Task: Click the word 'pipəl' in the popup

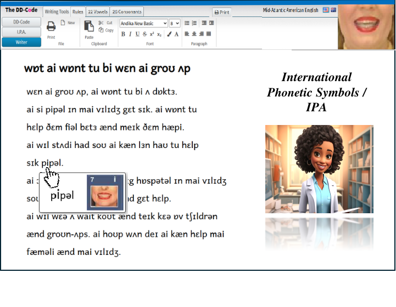Action: coord(62,196)
